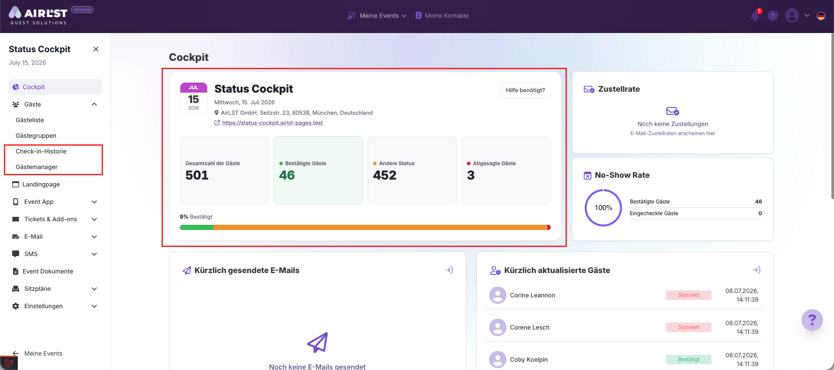Click the 100% No-Show Rate ring

(603, 208)
